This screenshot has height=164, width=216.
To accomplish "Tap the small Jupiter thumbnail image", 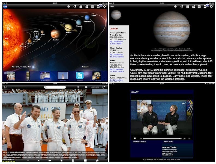I will 116,15.
